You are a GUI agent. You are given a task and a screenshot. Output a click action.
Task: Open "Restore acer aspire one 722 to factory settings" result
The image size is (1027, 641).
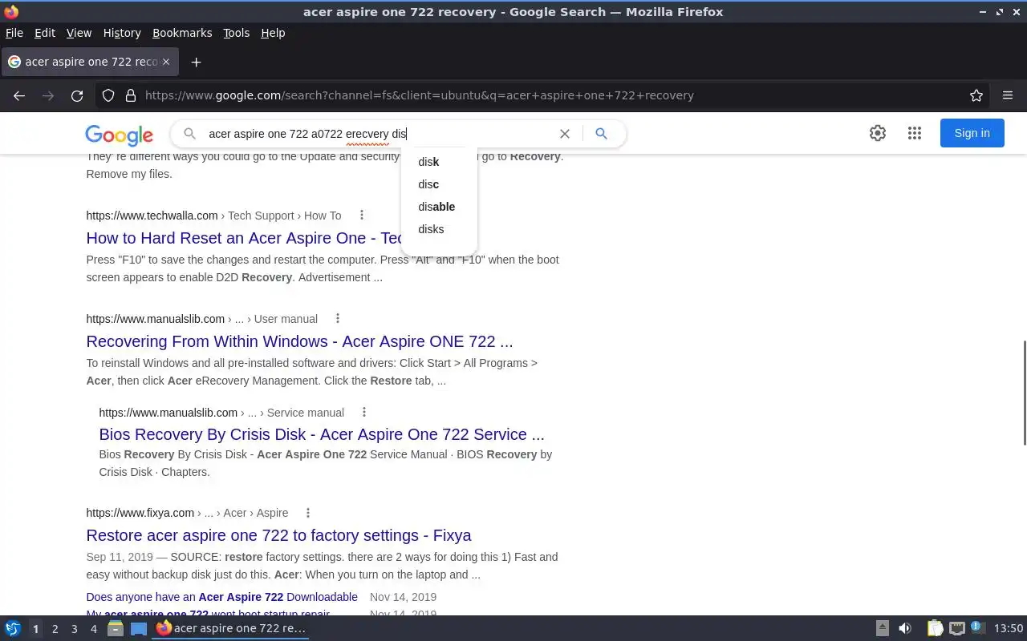(x=278, y=535)
